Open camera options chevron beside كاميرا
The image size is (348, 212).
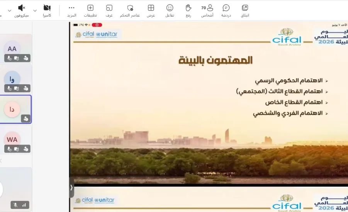point(35,11)
